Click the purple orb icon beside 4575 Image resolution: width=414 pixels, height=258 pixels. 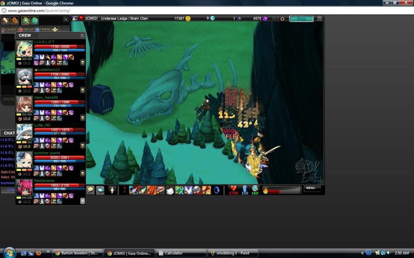coord(265,19)
